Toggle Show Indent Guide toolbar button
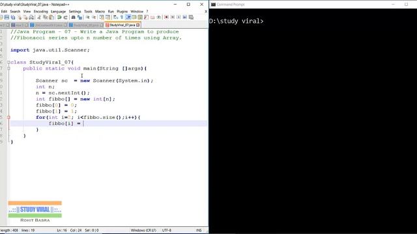417x234 pixels. point(128,18)
